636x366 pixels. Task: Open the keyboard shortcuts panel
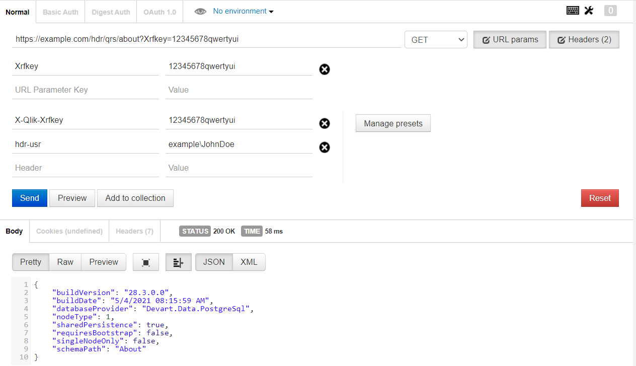(x=573, y=10)
